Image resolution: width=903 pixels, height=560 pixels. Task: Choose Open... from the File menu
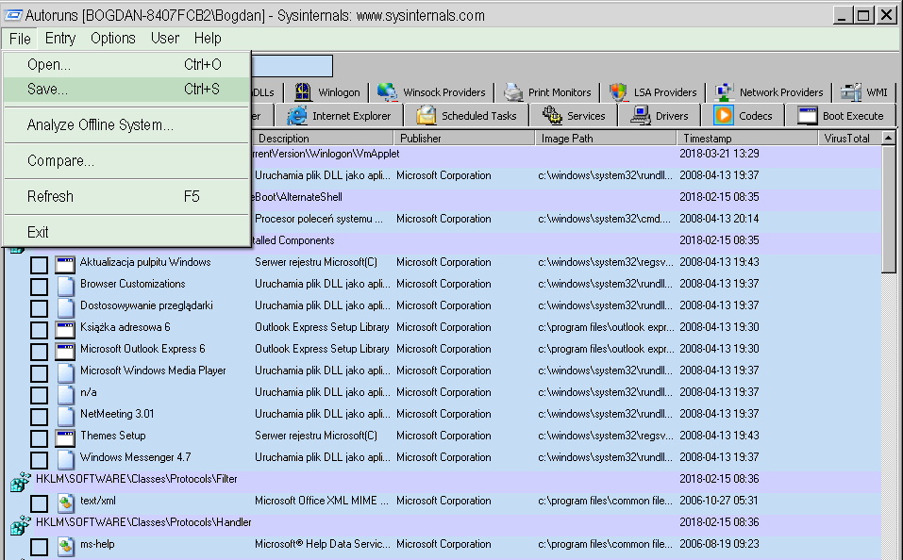(x=126, y=64)
